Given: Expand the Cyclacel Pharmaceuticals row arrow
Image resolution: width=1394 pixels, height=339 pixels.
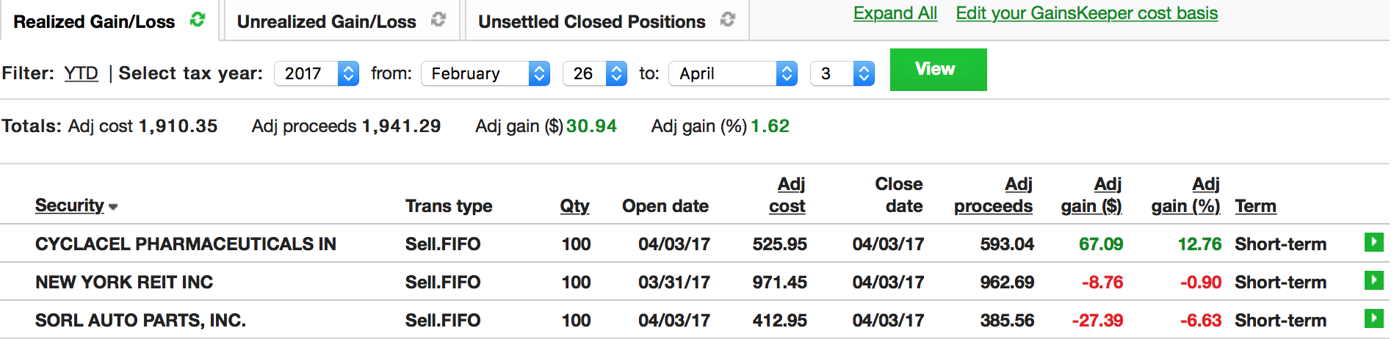Looking at the screenshot, I should 1373,242.
